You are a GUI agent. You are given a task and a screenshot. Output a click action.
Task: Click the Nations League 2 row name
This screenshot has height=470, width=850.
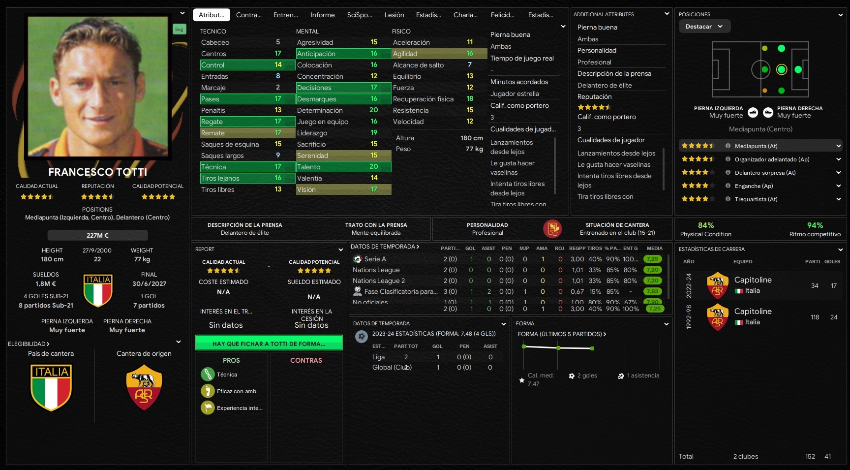379,281
